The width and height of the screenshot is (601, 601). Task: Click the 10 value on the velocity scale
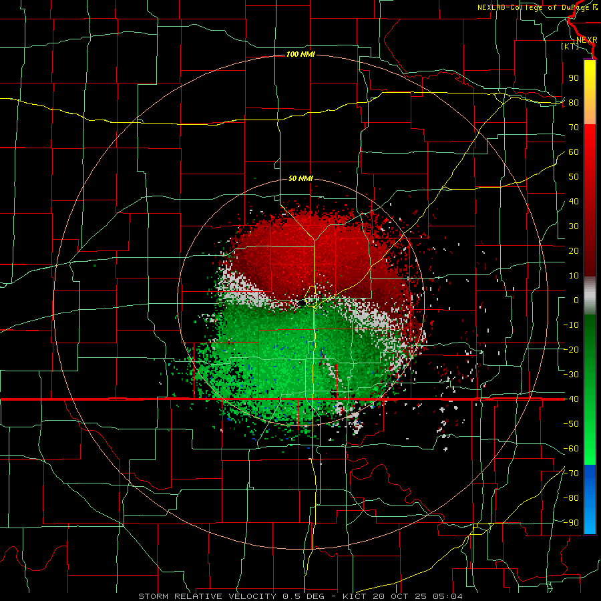pos(574,276)
